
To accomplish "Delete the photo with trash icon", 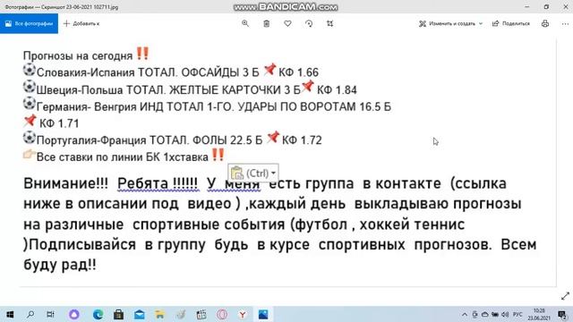I will (267, 23).
